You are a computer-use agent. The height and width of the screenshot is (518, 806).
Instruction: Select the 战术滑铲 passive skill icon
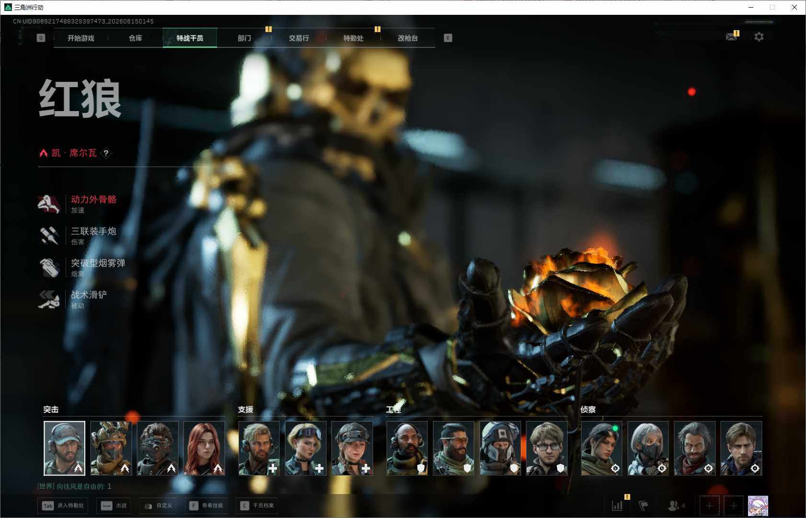coord(49,299)
